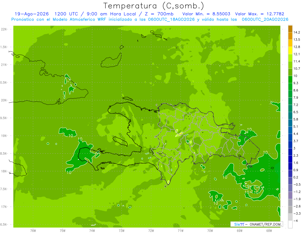The image size is (302, 234).
Task: Pick the dark blue swatch between 2.3 and 1.6
Action: coord(290,159)
